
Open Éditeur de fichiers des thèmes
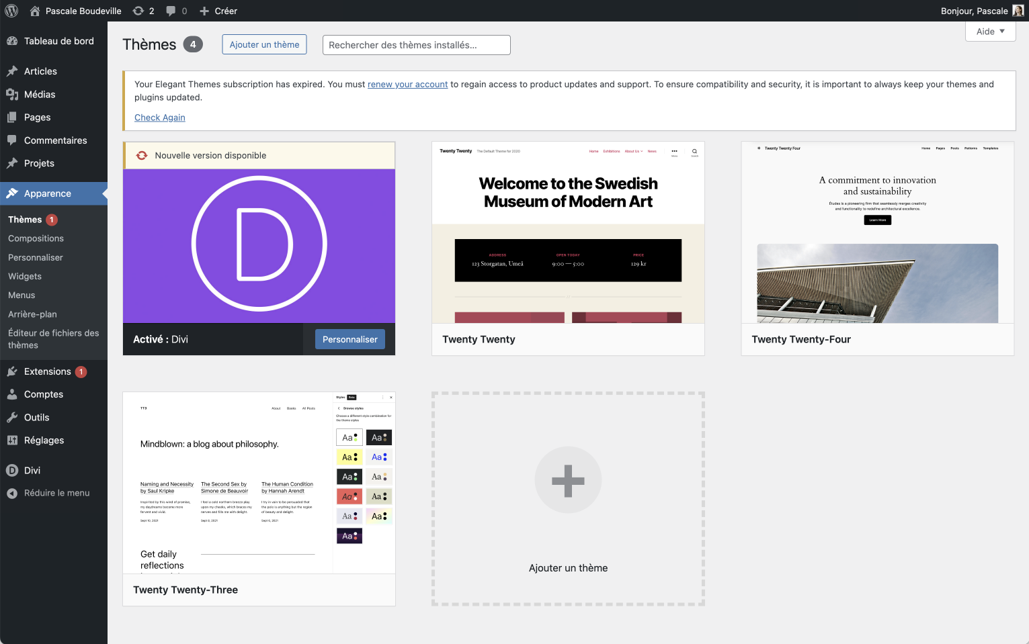pyautogui.click(x=54, y=339)
